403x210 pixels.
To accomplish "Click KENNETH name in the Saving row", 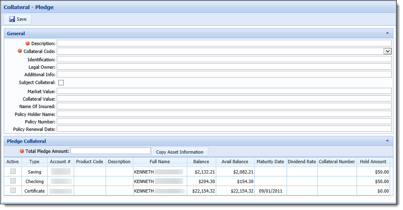I will tap(144, 172).
